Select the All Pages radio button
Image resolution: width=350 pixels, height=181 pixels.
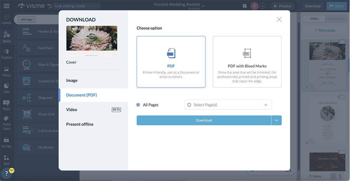tap(138, 105)
